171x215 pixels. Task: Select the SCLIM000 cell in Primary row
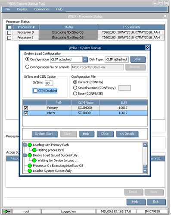[x=85, y=108]
